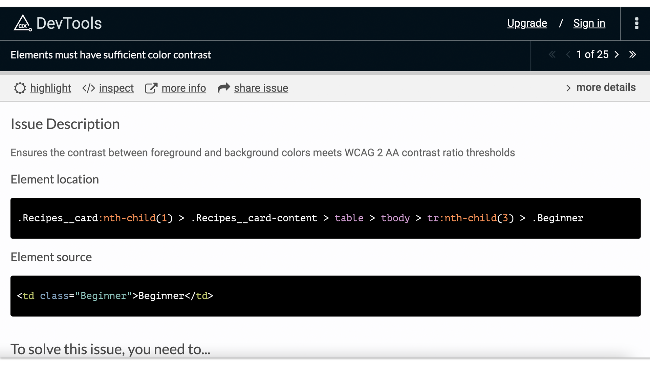Open the more info link
Image resolution: width=650 pixels, height=365 pixels.
[x=183, y=88]
